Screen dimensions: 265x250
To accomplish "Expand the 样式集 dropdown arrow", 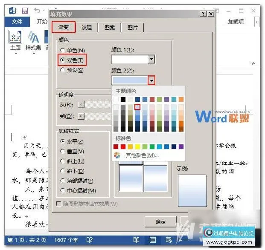I will (34, 54).
